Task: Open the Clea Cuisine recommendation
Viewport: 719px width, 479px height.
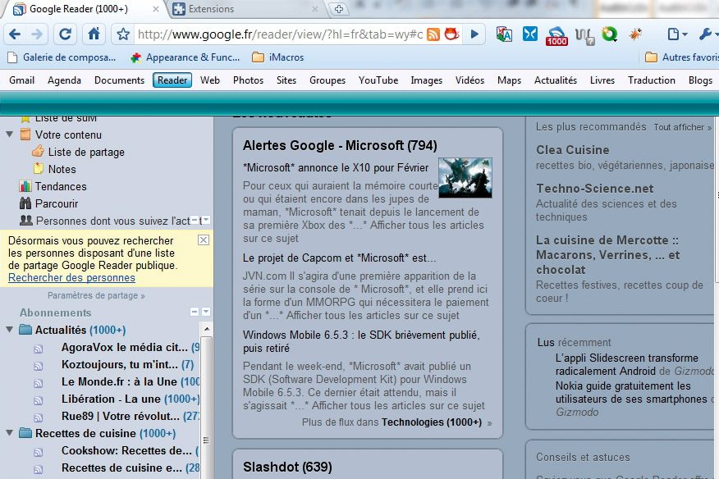Action: coord(573,150)
